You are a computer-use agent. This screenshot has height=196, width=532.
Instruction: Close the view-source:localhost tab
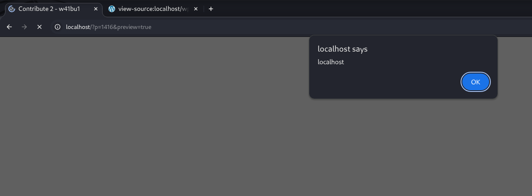click(x=196, y=9)
